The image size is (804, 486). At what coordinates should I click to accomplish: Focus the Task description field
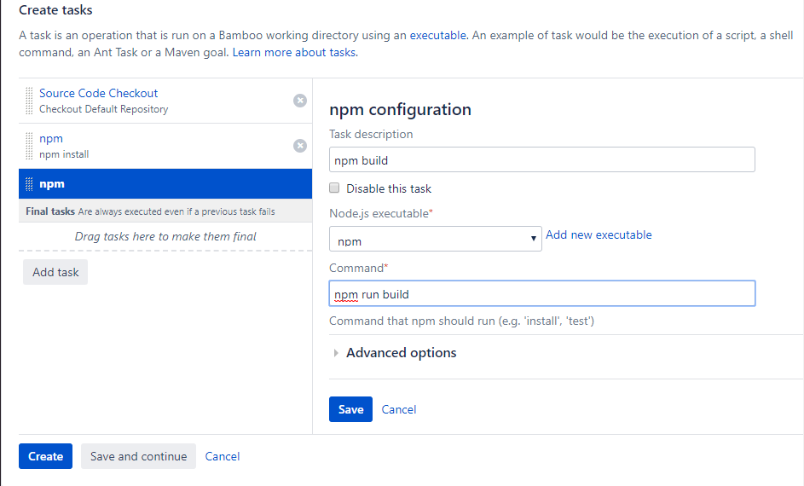[542, 159]
